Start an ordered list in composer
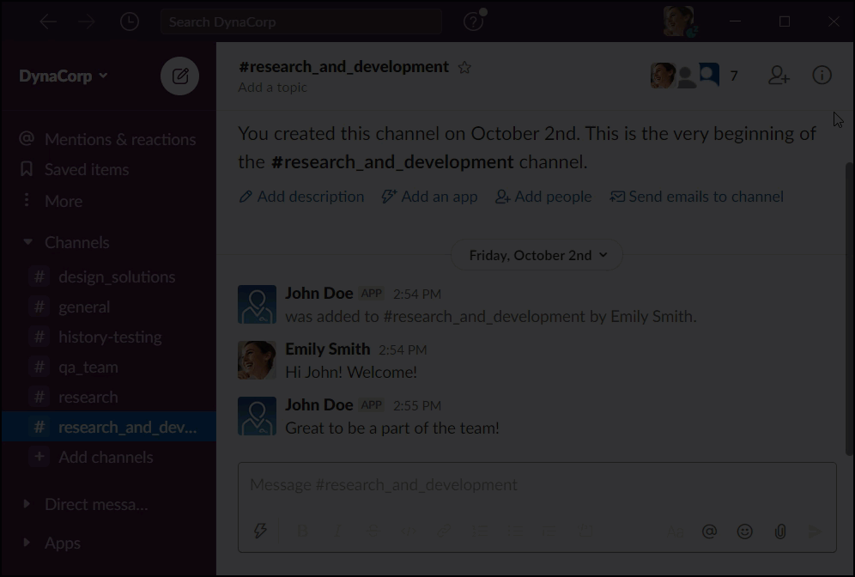The width and height of the screenshot is (855, 577). (x=480, y=531)
